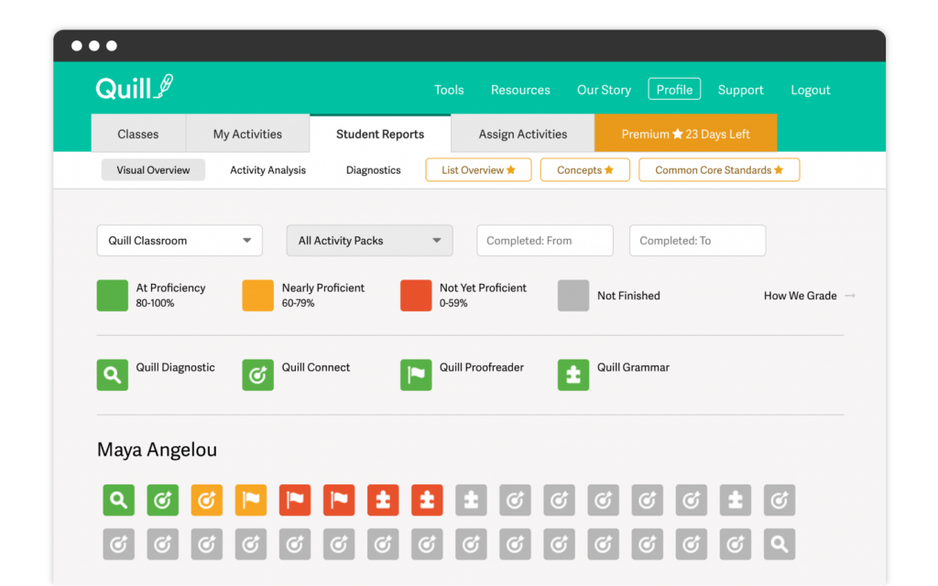Open Maya Angelou's green Connect activity

pyautogui.click(x=163, y=500)
